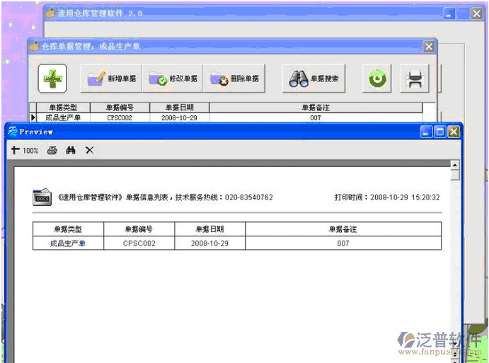Viewport: 489px width, 363px height.
Task: Click the Preview title bar app icon
Action: [x=13, y=132]
